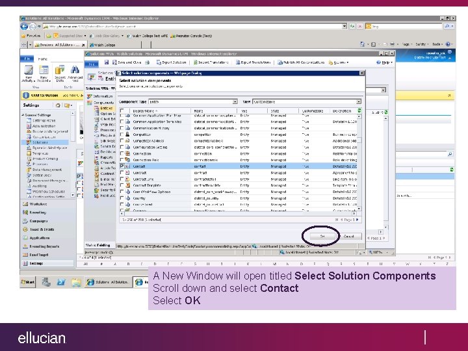The width and height of the screenshot is (468, 351).
Task: Open address bar history dropdown
Action: click(x=344, y=27)
